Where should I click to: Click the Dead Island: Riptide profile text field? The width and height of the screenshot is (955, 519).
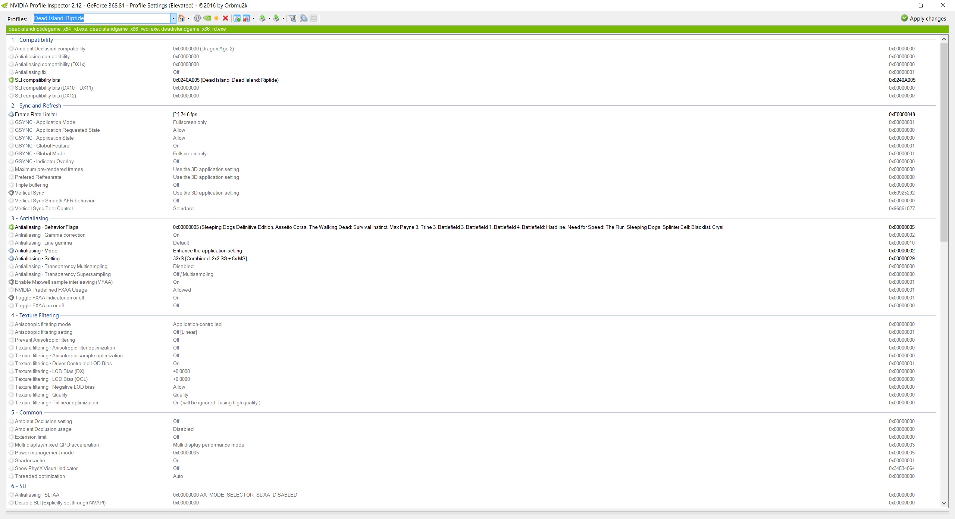click(x=101, y=18)
